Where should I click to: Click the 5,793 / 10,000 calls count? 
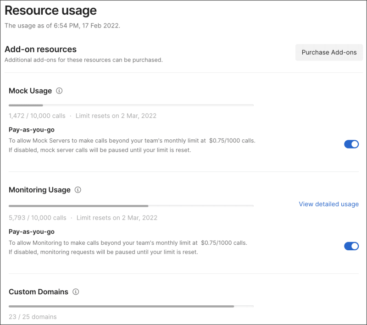pyautogui.click(x=38, y=218)
